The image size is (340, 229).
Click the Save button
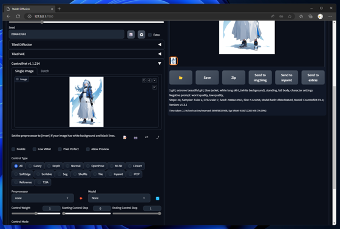pos(207,78)
